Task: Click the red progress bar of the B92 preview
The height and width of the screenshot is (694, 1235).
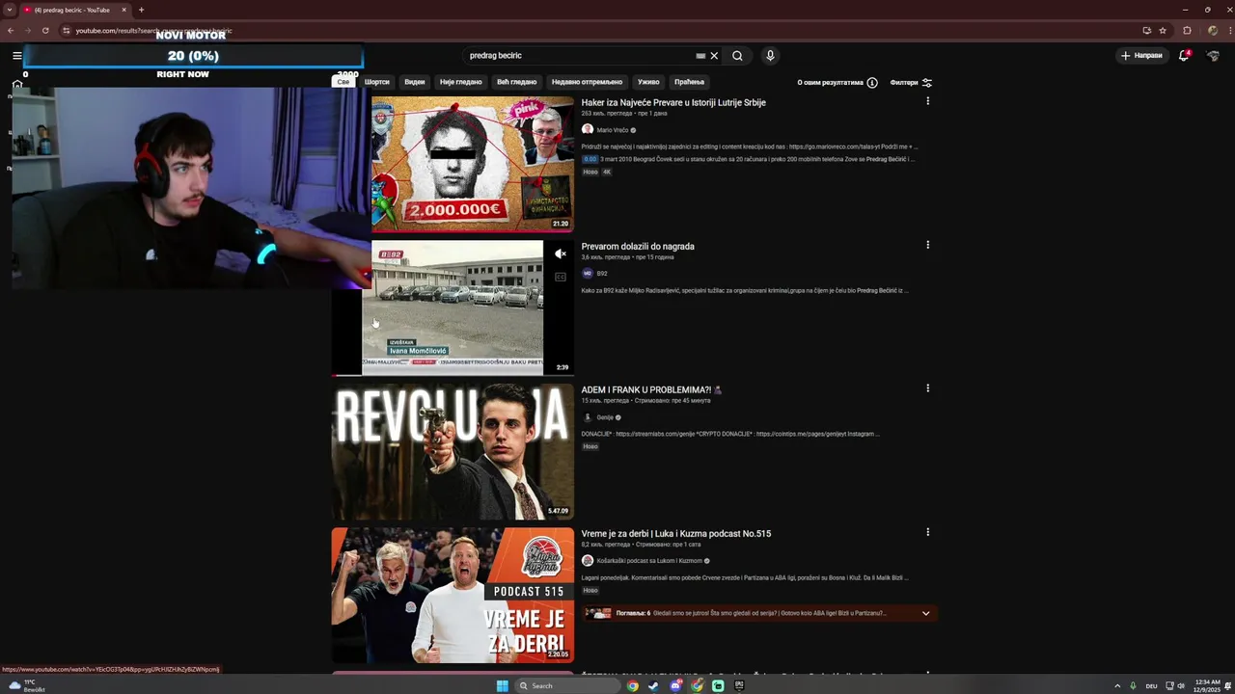Action: [x=452, y=375]
